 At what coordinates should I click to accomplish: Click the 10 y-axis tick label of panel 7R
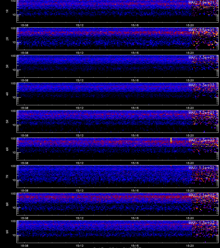pyautogui.click(x=14, y=180)
